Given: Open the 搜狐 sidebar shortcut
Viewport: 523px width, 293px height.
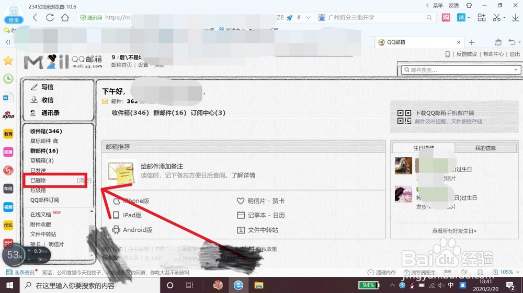Looking at the screenshot, I should 8,226.
